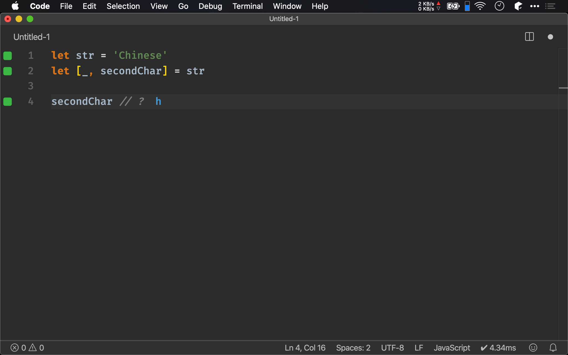Image resolution: width=568 pixels, height=355 pixels.
Task: Open the Debug menu
Action: [210, 6]
